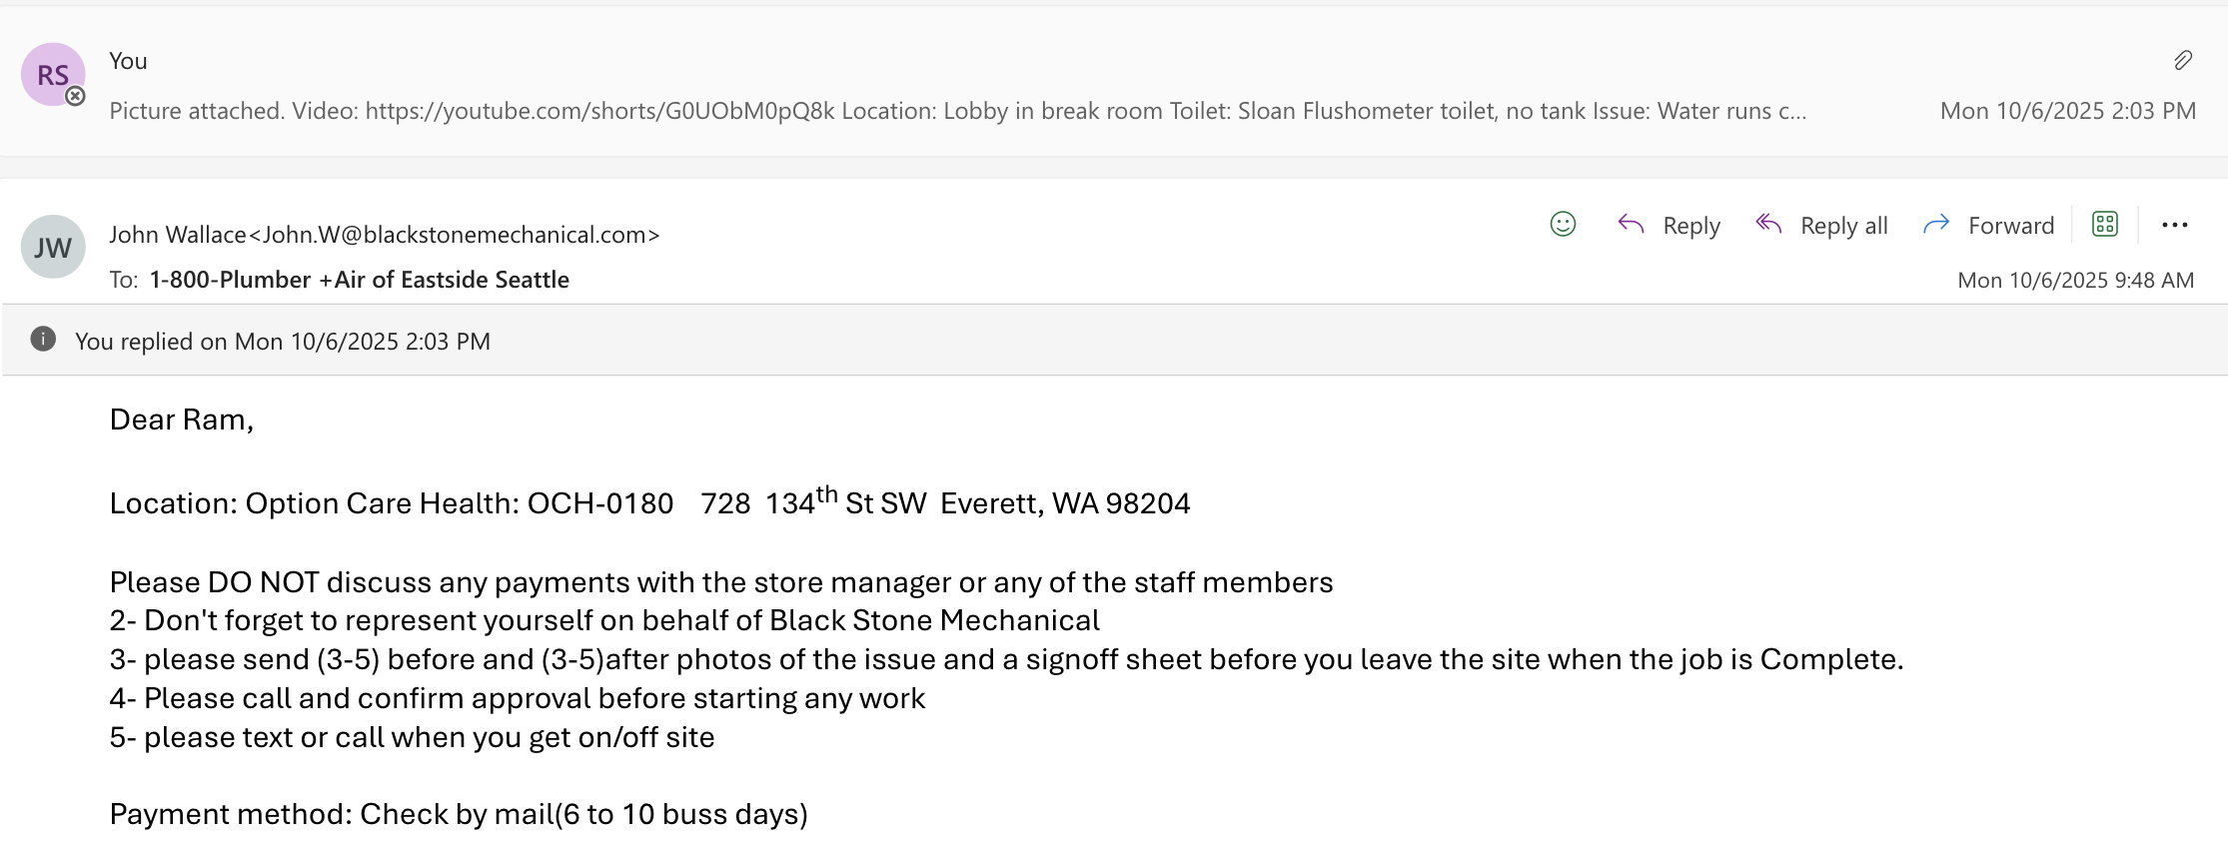Click the Reply all double-arrow icon
The width and height of the screenshot is (2228, 859).
tap(1768, 225)
